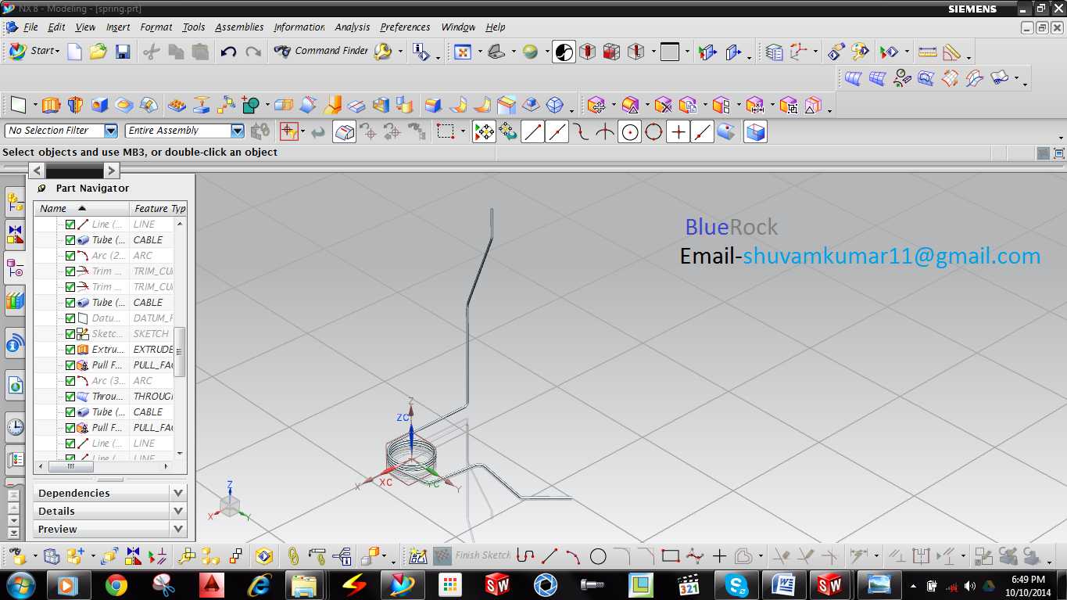Select the Revolve tool icon
1067x600 pixels.
point(75,105)
